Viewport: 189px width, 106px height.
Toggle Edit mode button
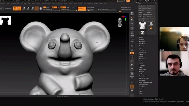[x=15, y=9]
